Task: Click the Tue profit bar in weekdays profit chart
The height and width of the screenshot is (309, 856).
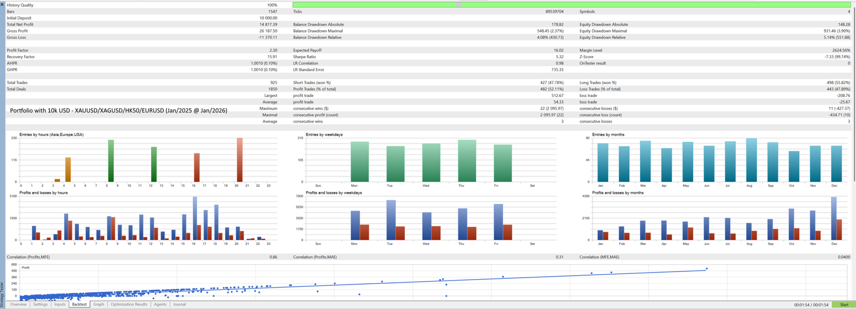Action: [x=391, y=220]
